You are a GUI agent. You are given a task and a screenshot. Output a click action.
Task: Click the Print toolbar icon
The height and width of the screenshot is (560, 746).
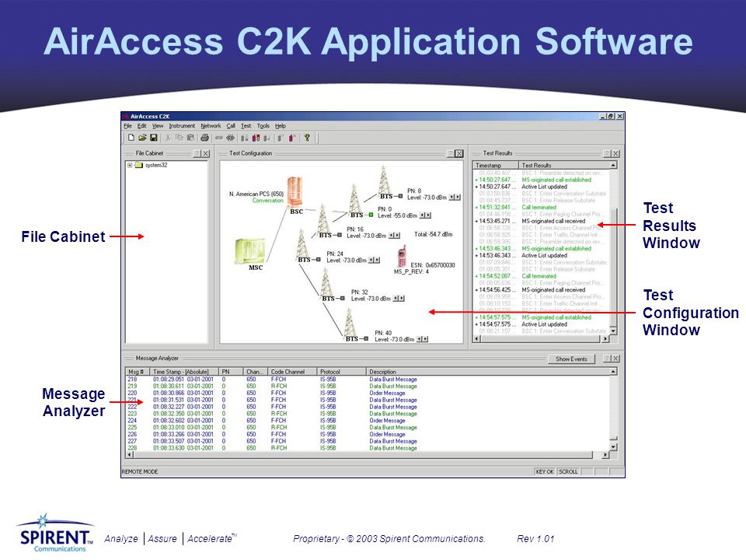[204, 138]
